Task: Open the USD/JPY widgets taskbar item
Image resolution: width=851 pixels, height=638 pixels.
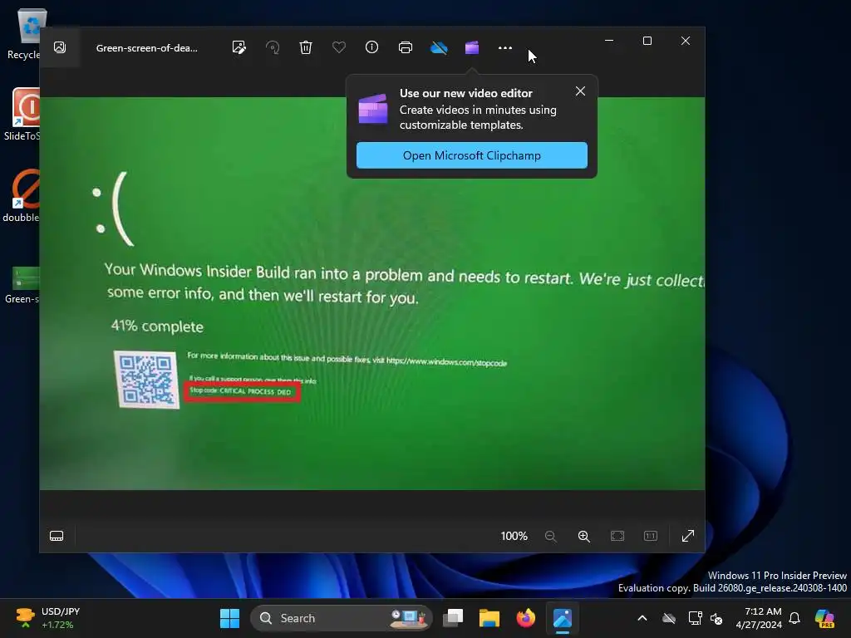Action: point(47,618)
